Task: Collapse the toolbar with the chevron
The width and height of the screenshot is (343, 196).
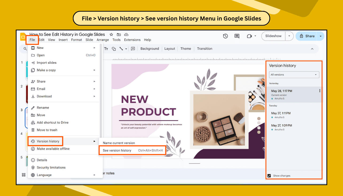Action: click(x=312, y=49)
